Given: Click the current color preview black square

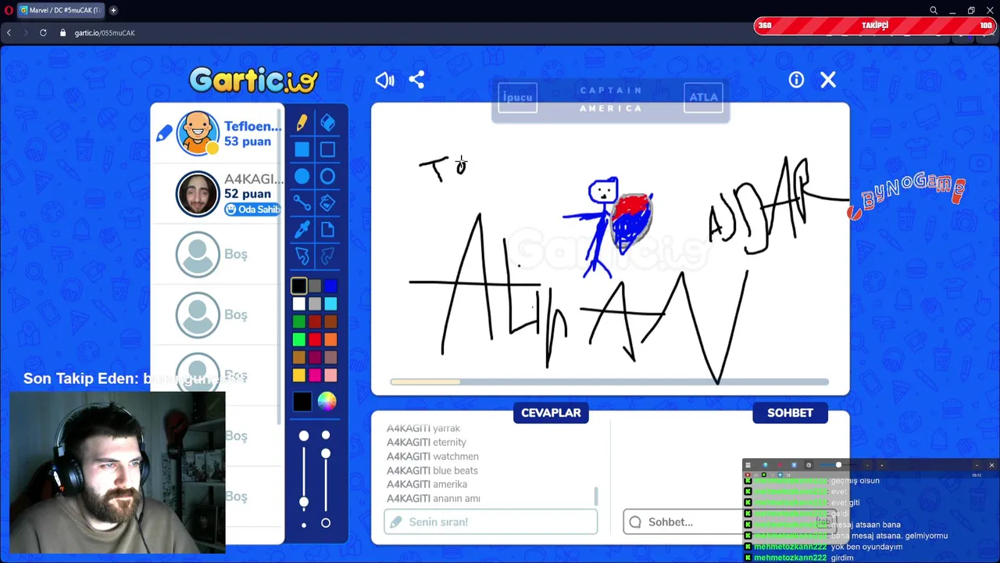Looking at the screenshot, I should 302,402.
